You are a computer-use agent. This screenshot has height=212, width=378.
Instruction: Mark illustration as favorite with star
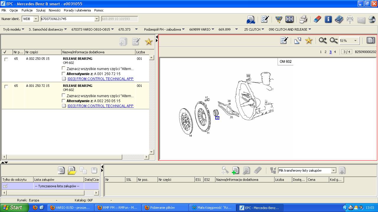(x=309, y=41)
